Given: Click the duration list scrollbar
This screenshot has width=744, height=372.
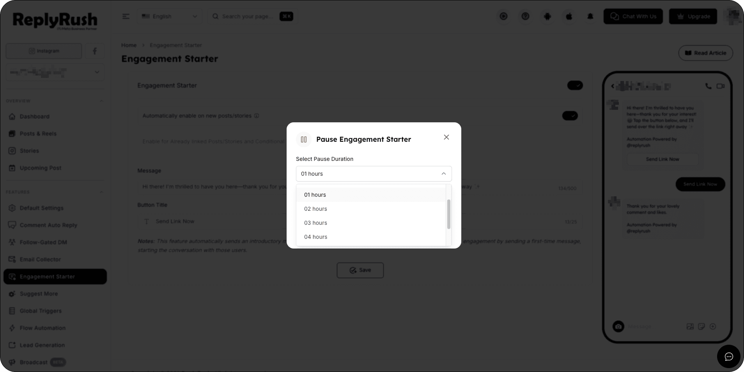Looking at the screenshot, I should click(x=449, y=214).
